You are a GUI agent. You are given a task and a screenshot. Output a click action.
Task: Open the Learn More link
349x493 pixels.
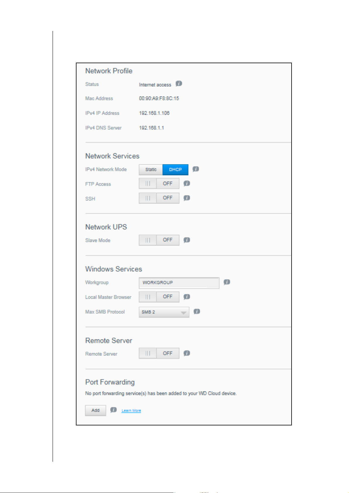pos(131,410)
